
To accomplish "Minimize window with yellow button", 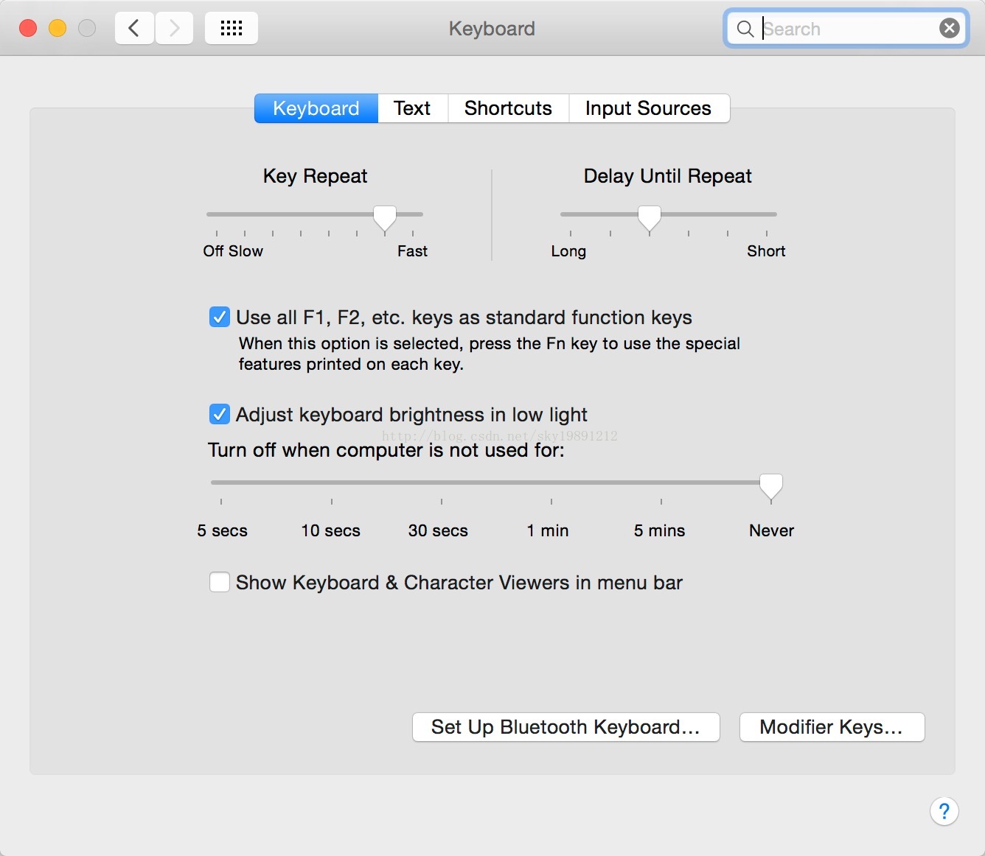I will [58, 28].
